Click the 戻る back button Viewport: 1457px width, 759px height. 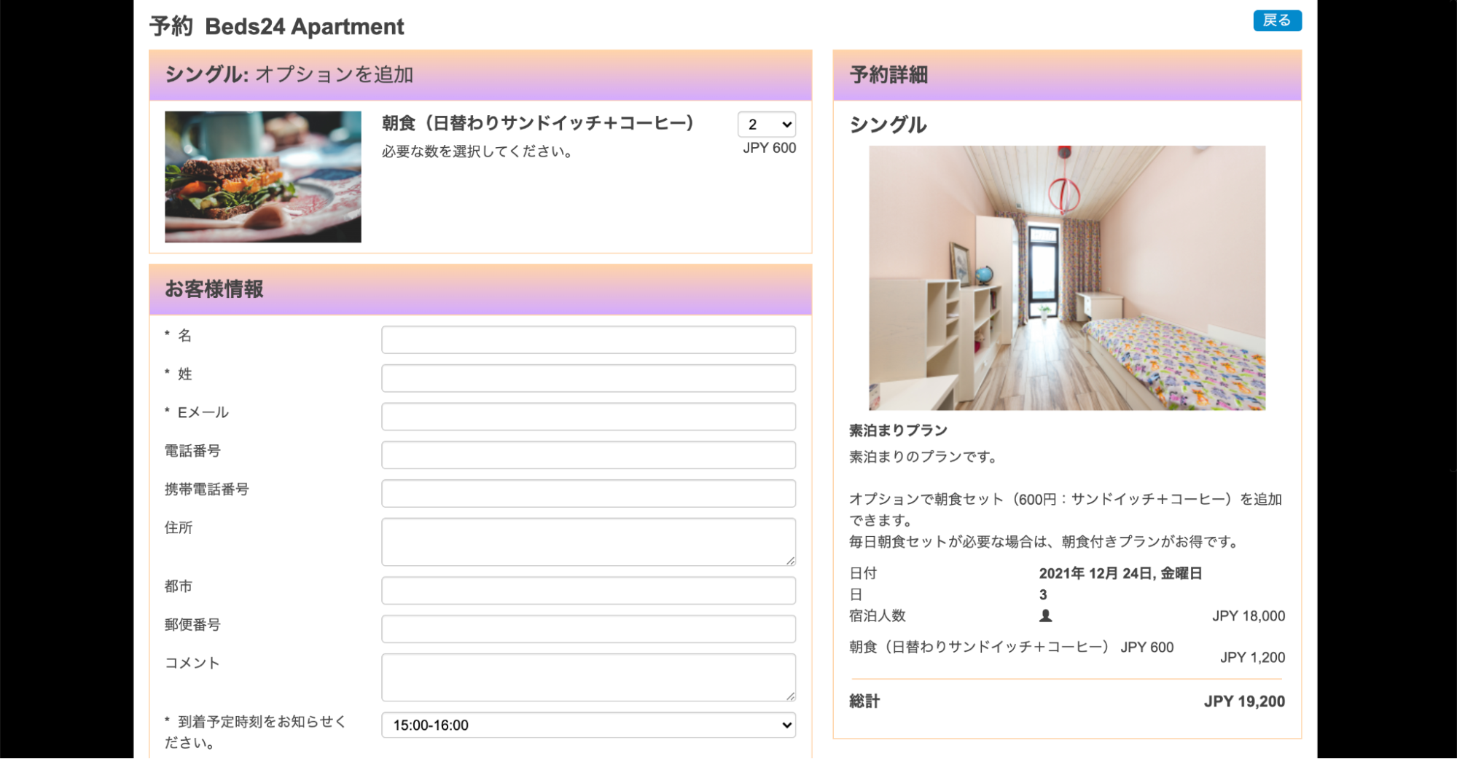click(1276, 20)
